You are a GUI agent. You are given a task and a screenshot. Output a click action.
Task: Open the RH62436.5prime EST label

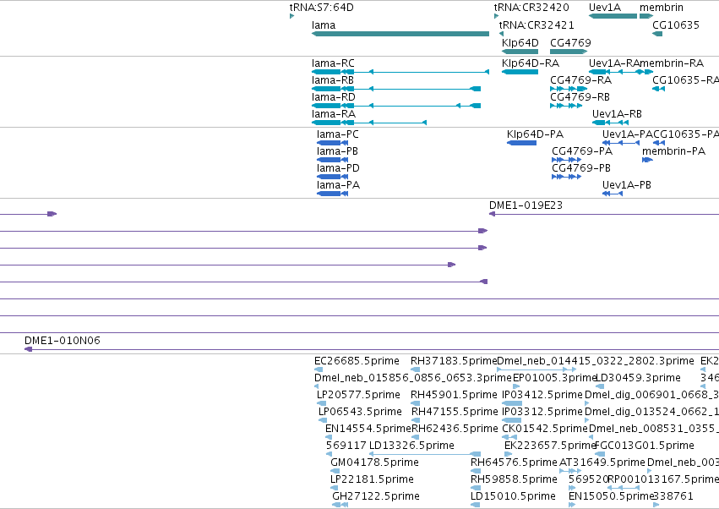coord(455,430)
